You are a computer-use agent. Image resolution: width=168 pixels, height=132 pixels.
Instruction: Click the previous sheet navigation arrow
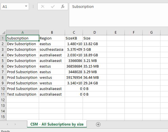click(7, 124)
